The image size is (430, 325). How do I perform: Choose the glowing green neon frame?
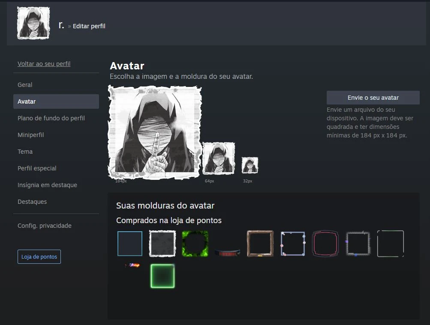pyautogui.click(x=162, y=276)
